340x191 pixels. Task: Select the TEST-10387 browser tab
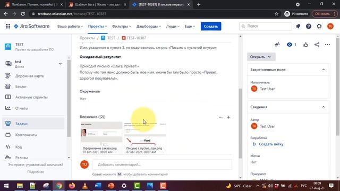[x=161, y=4]
